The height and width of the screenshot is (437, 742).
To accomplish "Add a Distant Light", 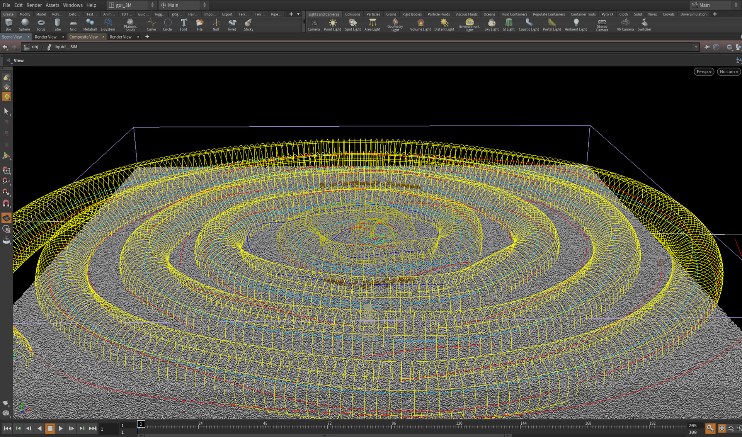I will [x=444, y=25].
